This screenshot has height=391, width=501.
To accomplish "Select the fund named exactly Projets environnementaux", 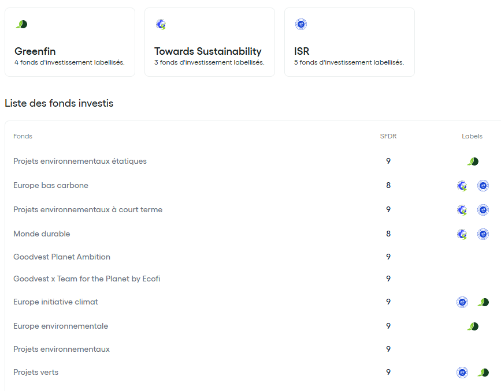I will click(x=61, y=349).
